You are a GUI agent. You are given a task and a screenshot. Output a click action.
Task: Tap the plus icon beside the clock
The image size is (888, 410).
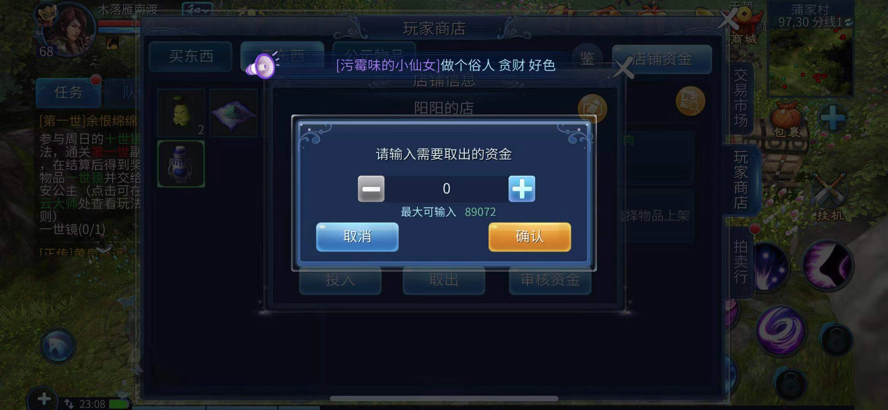[44, 399]
